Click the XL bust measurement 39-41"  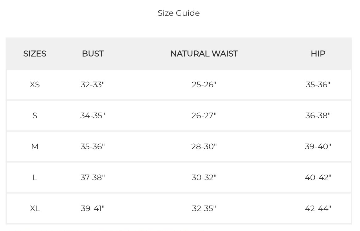tap(93, 208)
